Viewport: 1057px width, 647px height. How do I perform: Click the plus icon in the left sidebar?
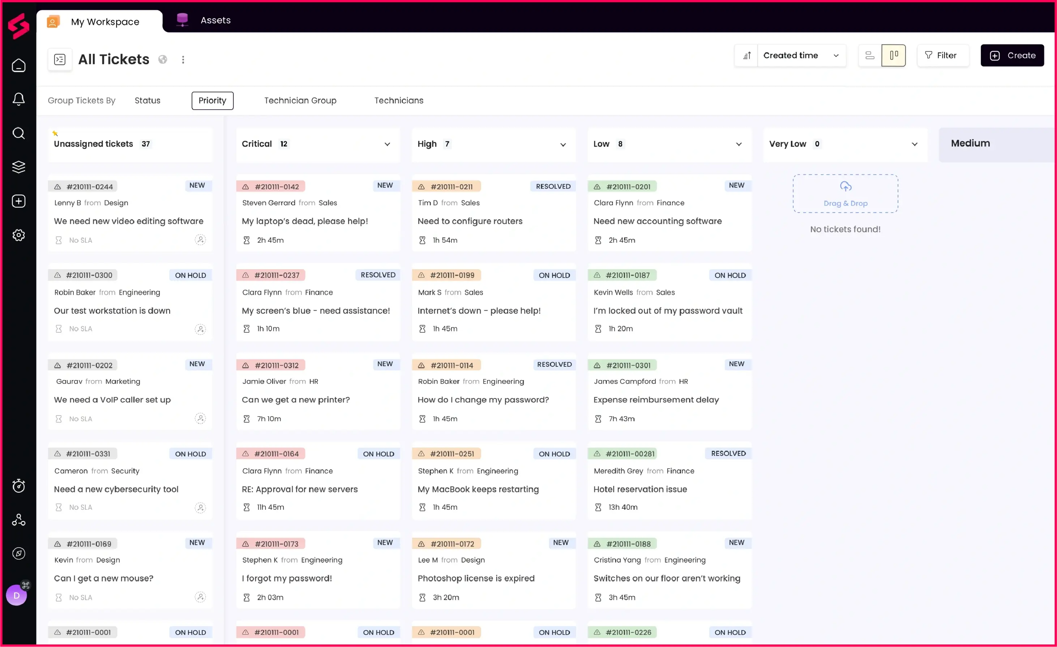tap(19, 200)
